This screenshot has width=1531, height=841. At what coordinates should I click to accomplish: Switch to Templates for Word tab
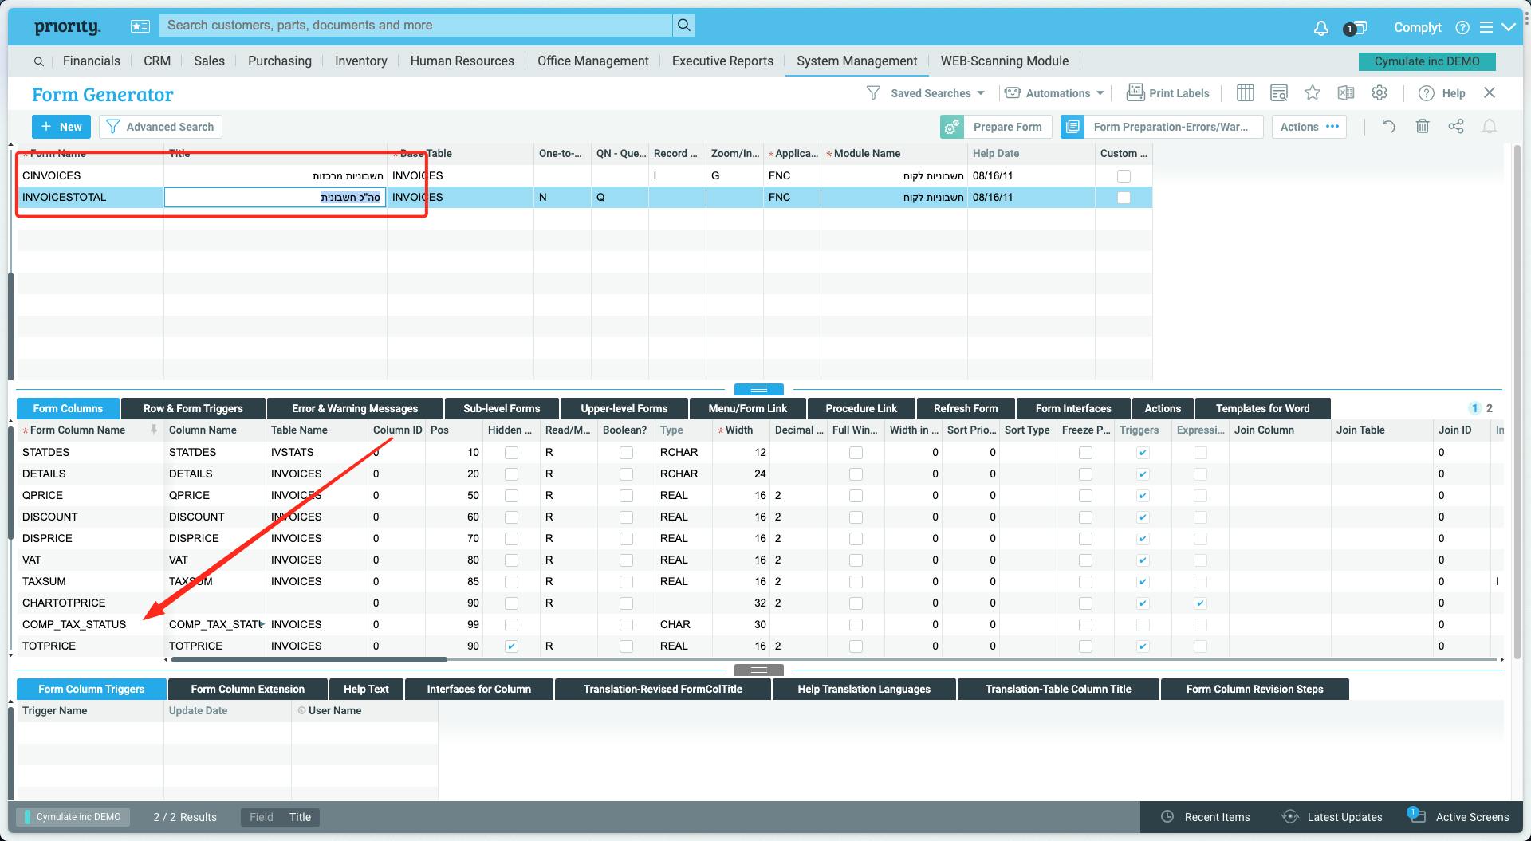coord(1263,408)
